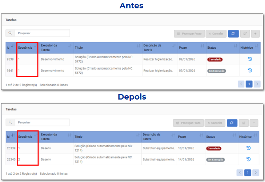Go to next page in the Antes pagination
265x182 pixels.
[257, 84]
